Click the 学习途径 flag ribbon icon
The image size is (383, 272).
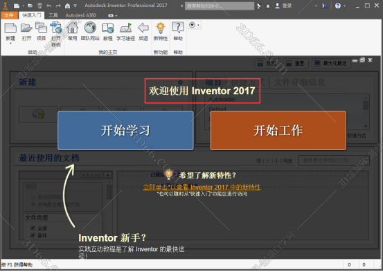tap(126, 31)
